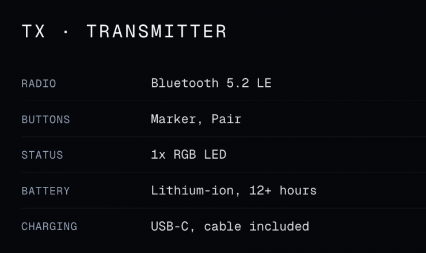Click the Pair button name
The image size is (426, 253).
click(226, 119)
